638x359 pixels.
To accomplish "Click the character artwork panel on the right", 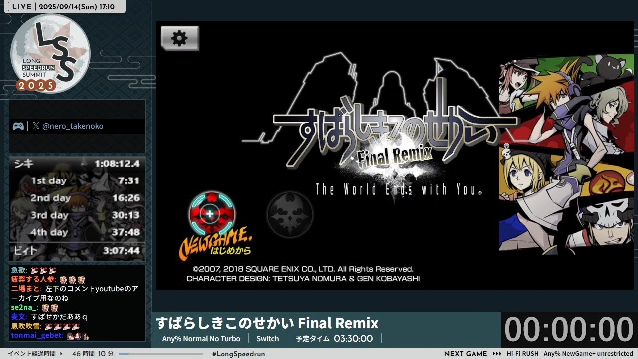I will tap(566, 155).
